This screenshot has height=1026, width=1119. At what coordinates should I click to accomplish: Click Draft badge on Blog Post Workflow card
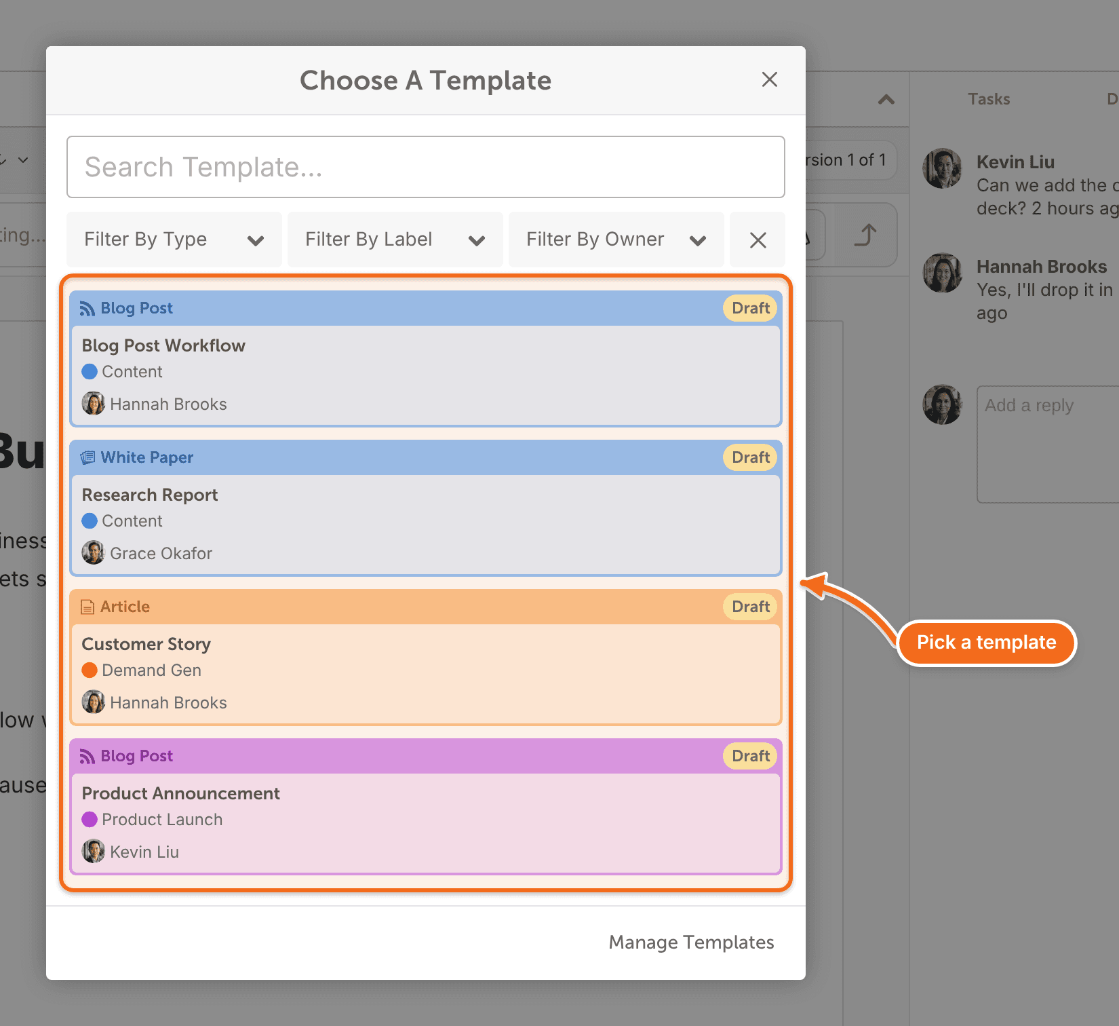coord(750,308)
